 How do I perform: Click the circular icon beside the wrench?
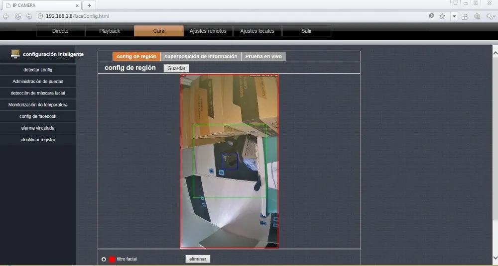point(477,16)
